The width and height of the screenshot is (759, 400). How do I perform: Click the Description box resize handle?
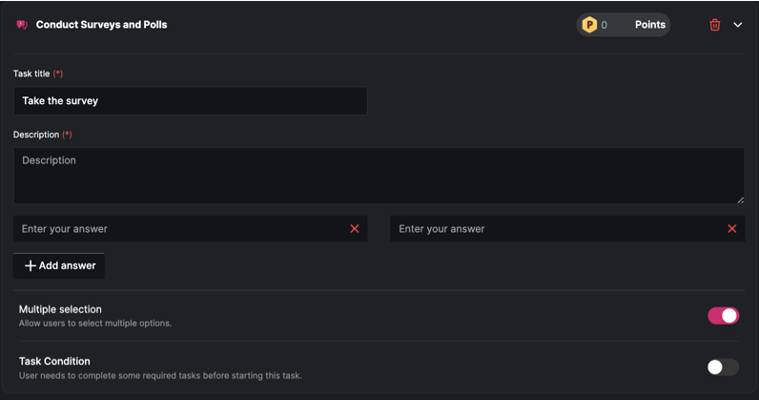pyautogui.click(x=740, y=200)
